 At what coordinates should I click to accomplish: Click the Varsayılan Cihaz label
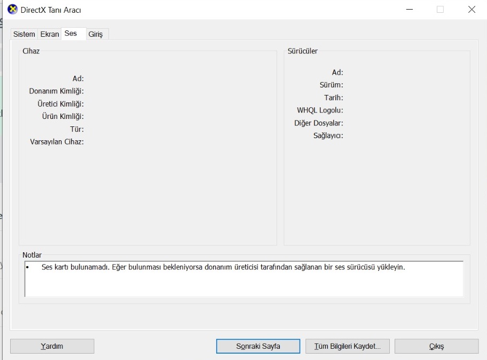tap(57, 142)
